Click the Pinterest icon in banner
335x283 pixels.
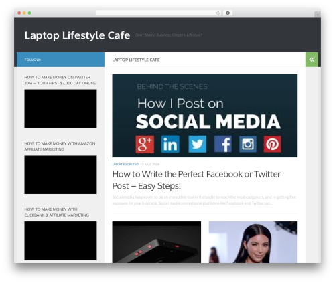pos(272,144)
